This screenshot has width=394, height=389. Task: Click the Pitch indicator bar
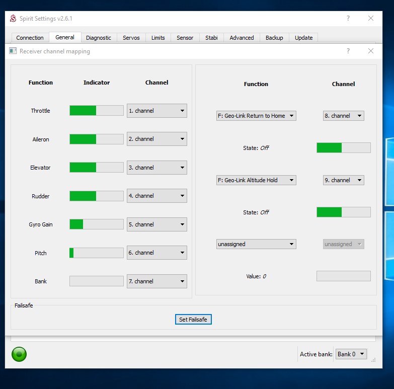click(96, 253)
